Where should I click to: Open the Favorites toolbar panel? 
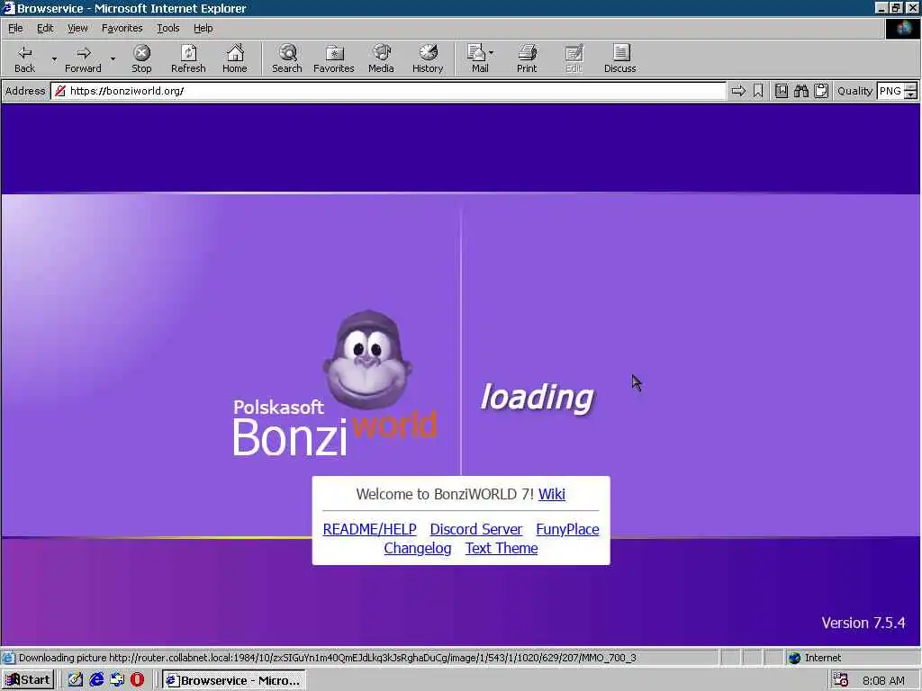(333, 58)
